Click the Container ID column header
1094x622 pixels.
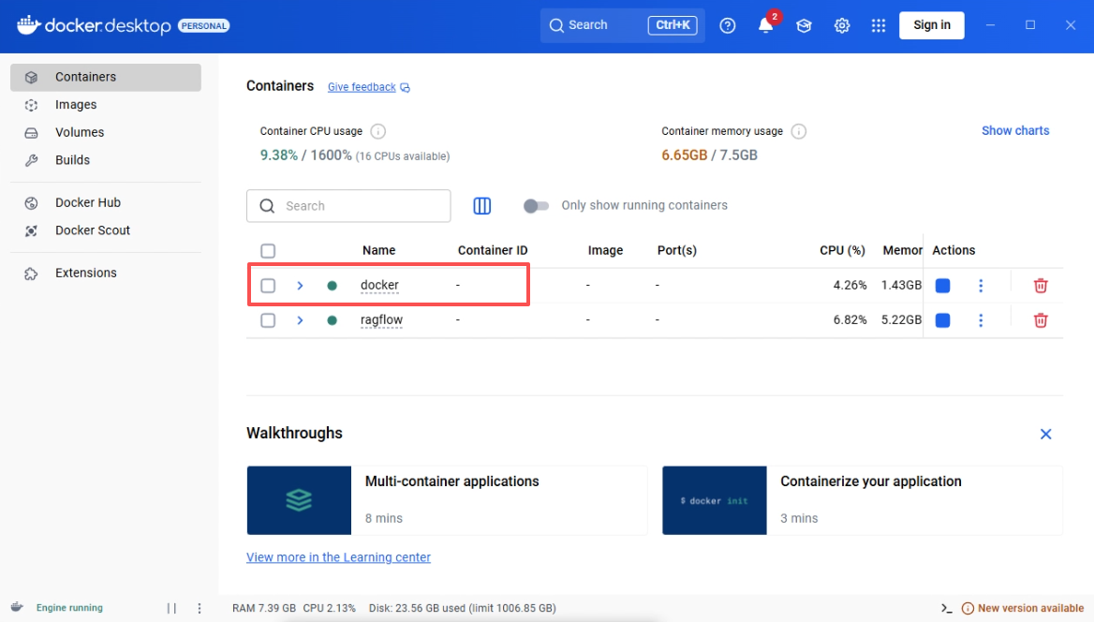tap(493, 250)
